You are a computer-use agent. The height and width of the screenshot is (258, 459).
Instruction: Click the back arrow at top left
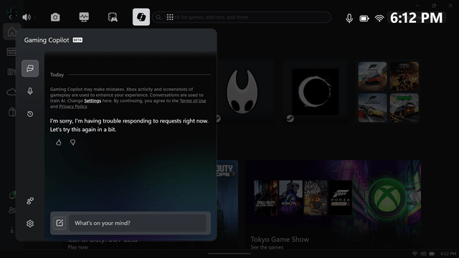point(10,17)
